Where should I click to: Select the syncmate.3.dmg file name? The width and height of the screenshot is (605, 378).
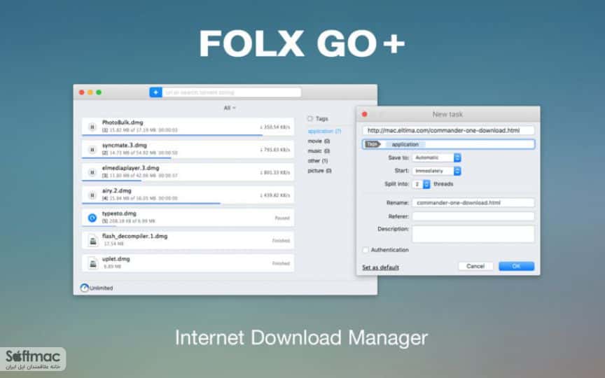pos(125,145)
